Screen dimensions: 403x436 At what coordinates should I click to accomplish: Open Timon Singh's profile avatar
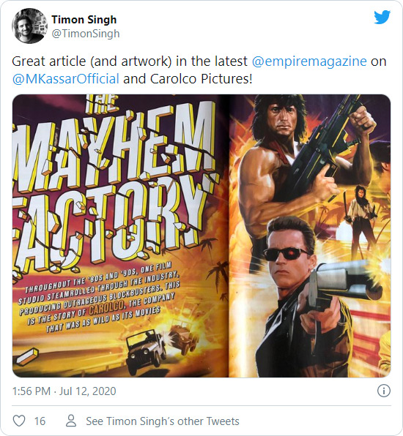coord(29,26)
